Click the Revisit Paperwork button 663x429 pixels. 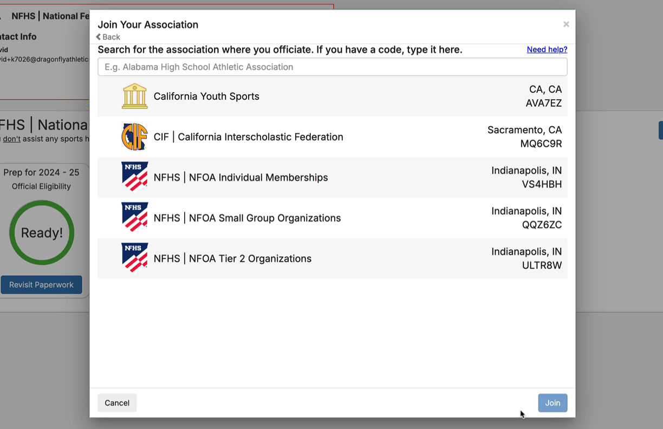[x=41, y=285]
